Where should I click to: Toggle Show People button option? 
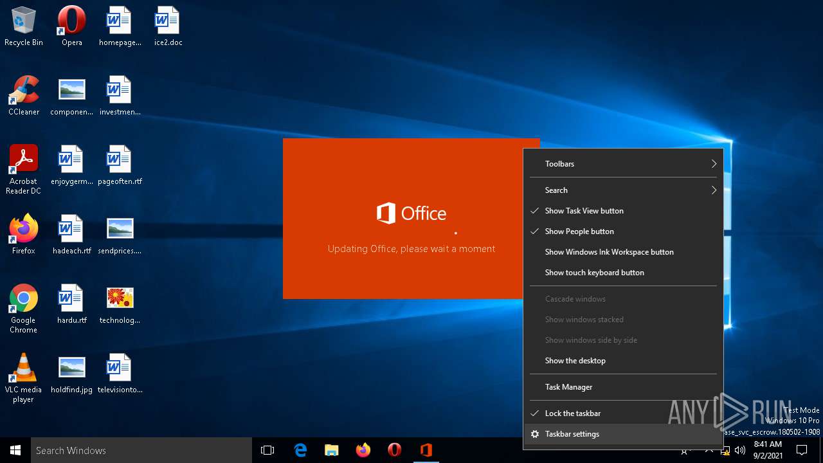click(623, 232)
